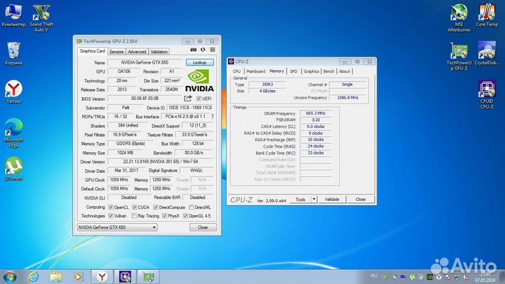Toggle the PhysX checkbox
The width and height of the screenshot is (505, 284).
tap(165, 216)
